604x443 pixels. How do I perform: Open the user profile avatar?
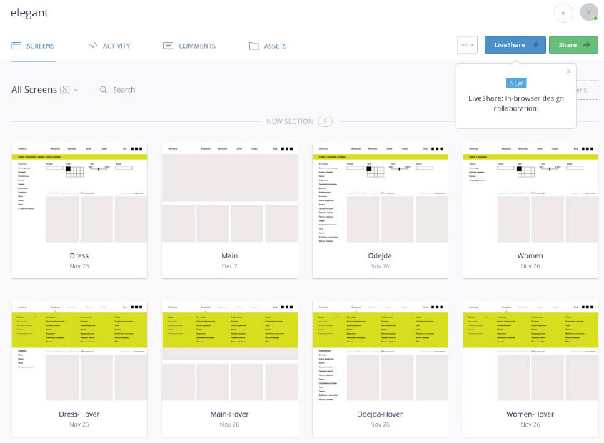tap(588, 12)
